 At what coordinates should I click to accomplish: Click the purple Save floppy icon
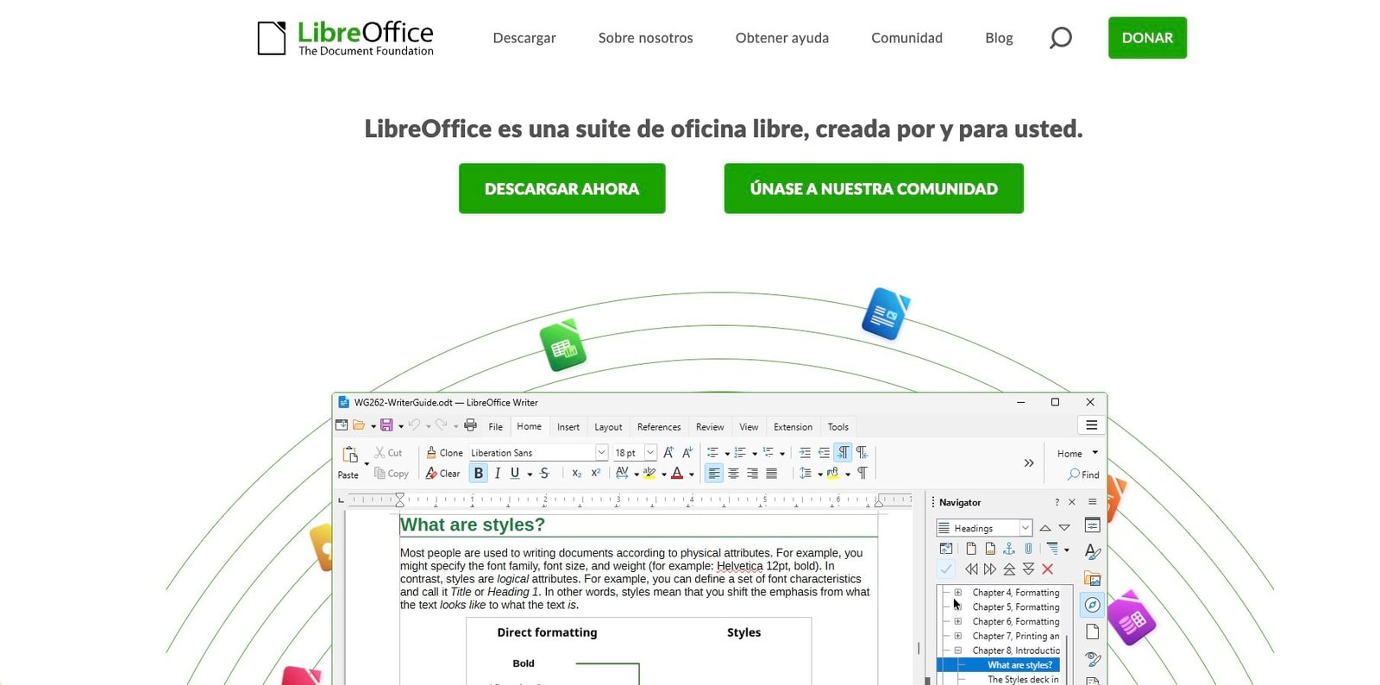(x=386, y=425)
